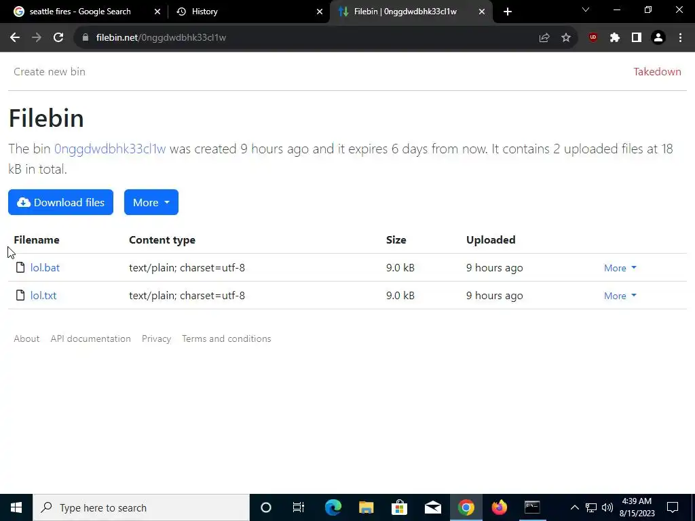The width and height of the screenshot is (695, 521).
Task: Open the Privacy footer link
Action: tap(157, 339)
